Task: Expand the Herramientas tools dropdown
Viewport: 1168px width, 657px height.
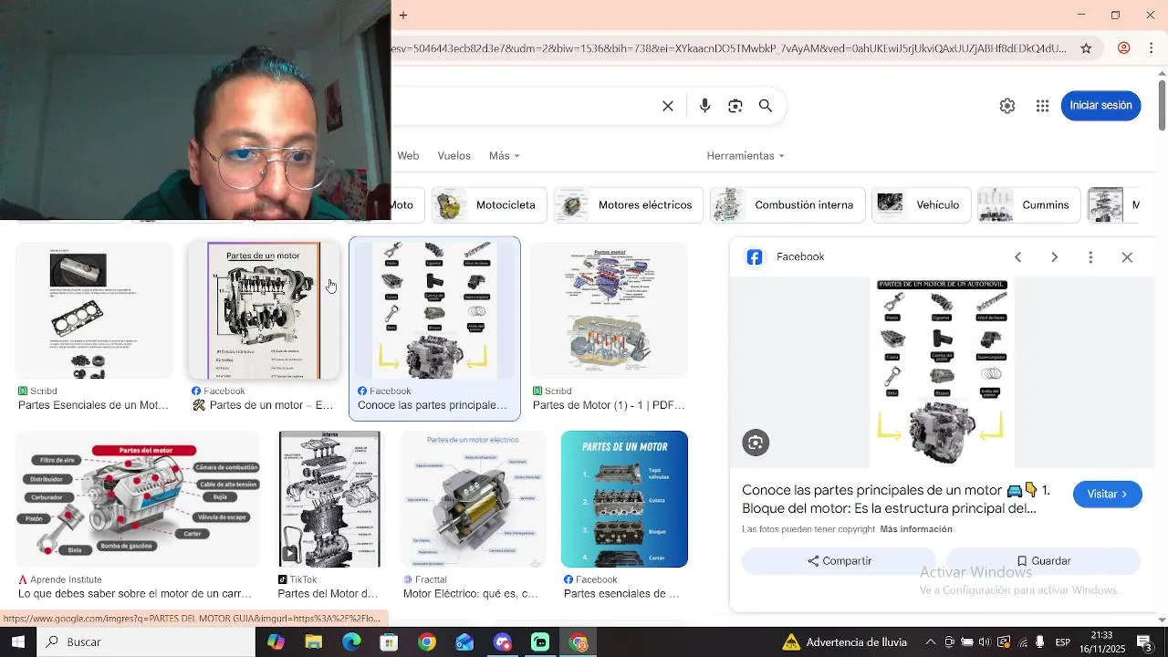Action: pos(746,156)
